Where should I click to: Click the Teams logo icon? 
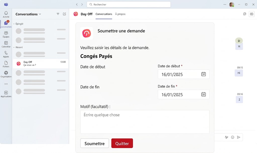(x=6, y=4)
